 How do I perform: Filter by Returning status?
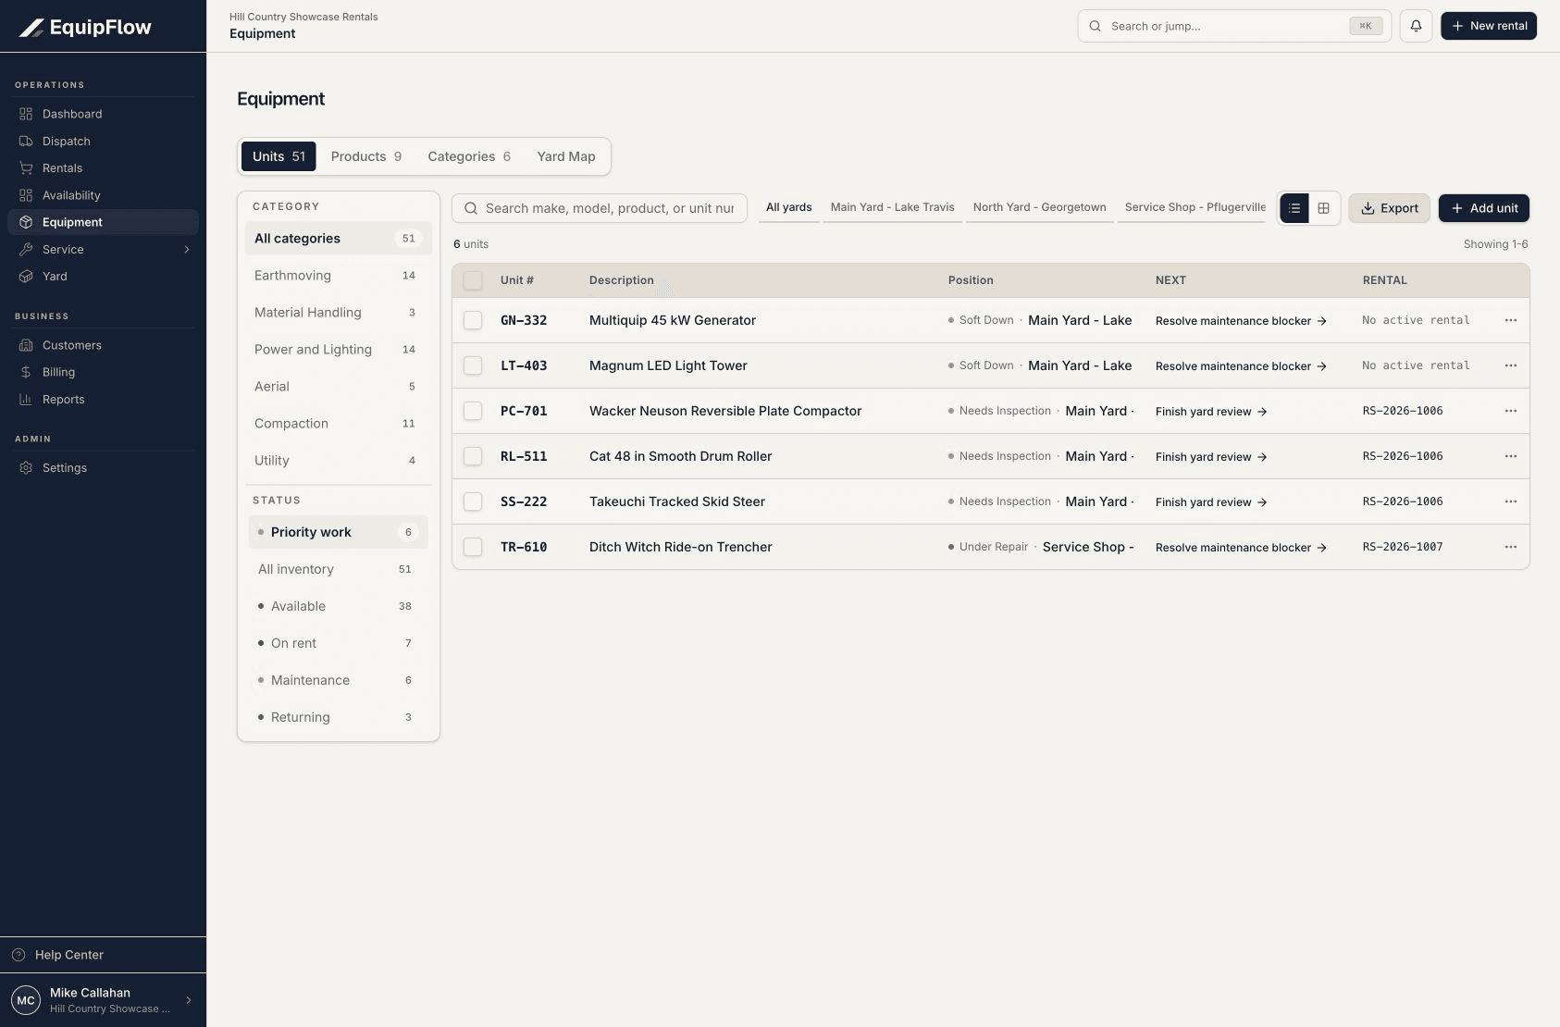click(x=339, y=717)
